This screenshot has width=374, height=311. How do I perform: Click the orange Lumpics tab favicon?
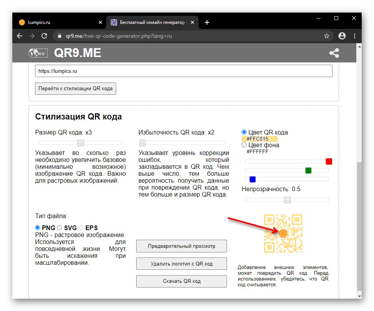coord(22,22)
